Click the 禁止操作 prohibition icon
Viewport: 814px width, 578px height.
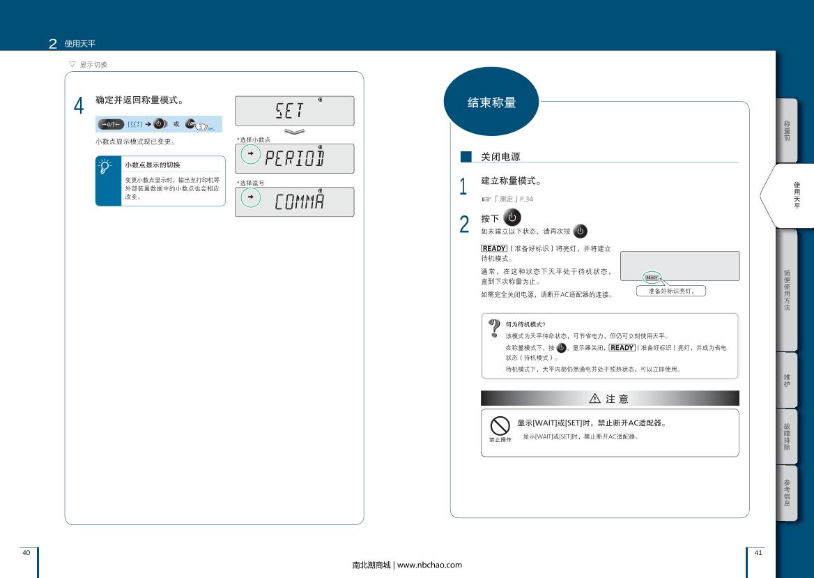coord(500,425)
